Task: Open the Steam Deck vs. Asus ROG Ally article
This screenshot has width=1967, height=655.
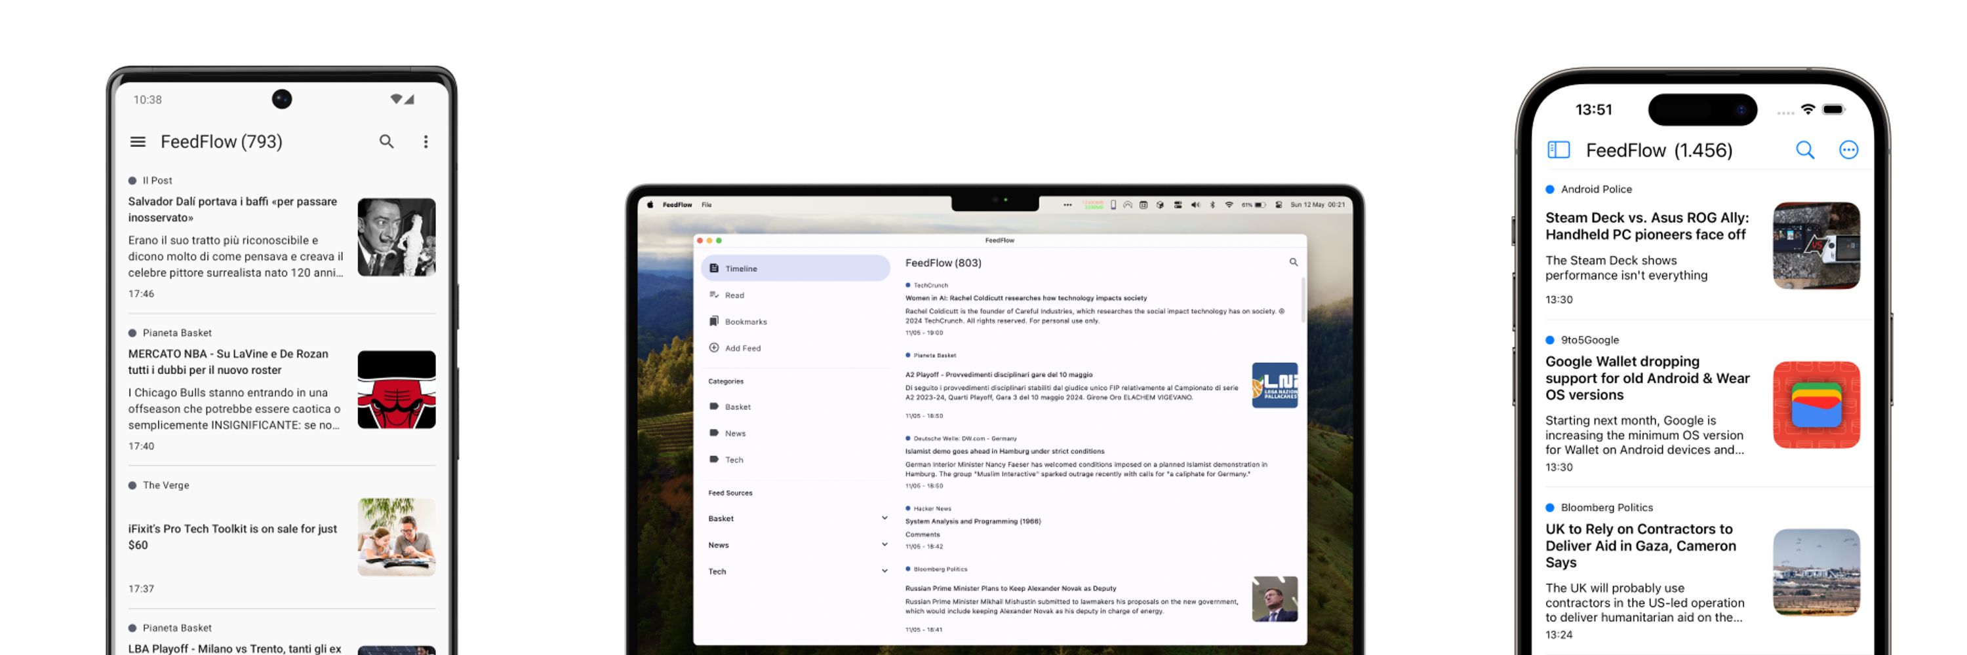Action: 1703,246
